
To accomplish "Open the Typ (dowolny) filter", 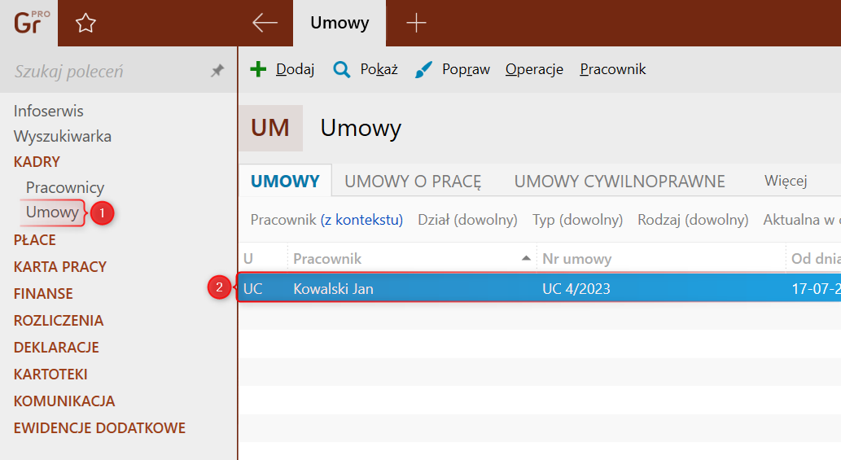I will (x=577, y=220).
